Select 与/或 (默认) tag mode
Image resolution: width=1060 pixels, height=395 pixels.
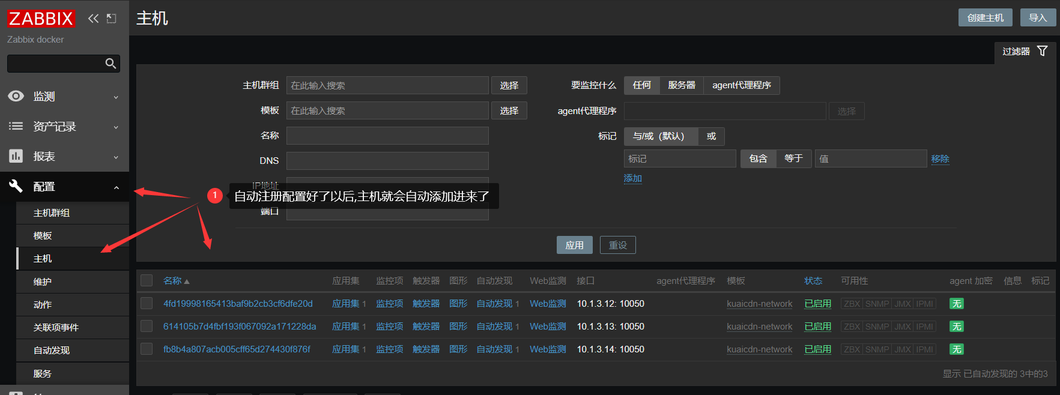coord(661,136)
